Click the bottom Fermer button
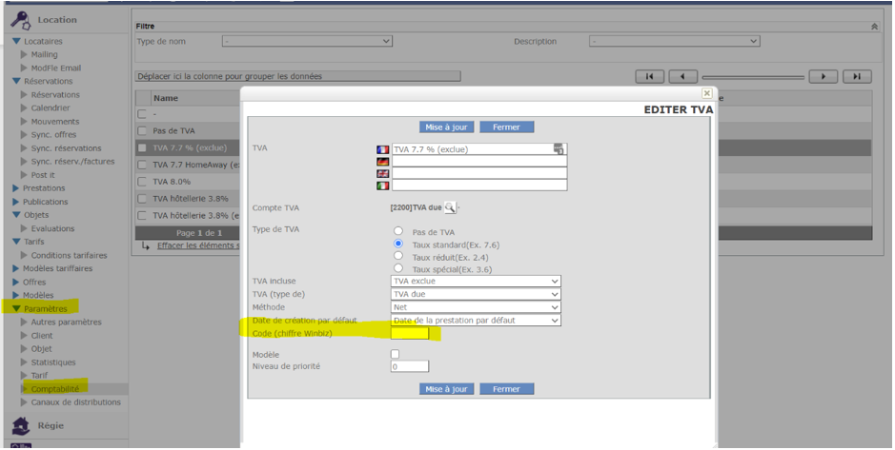The height and width of the screenshot is (450, 895). point(506,389)
